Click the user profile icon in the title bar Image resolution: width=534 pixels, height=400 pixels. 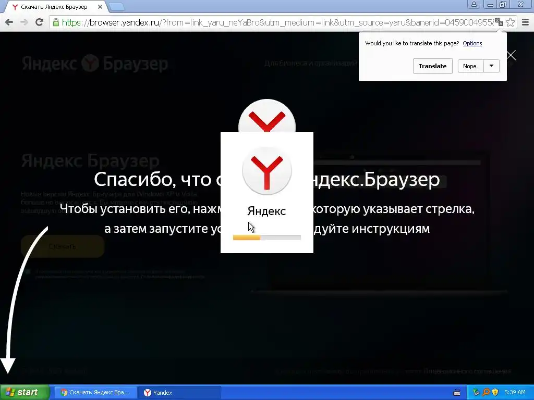(x=474, y=4)
